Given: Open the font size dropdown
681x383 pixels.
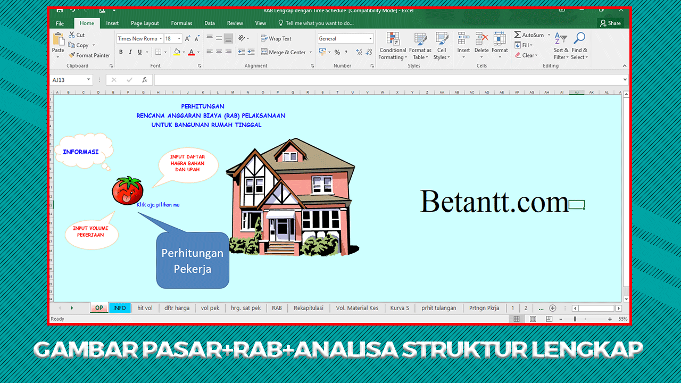Looking at the screenshot, I should tap(179, 39).
